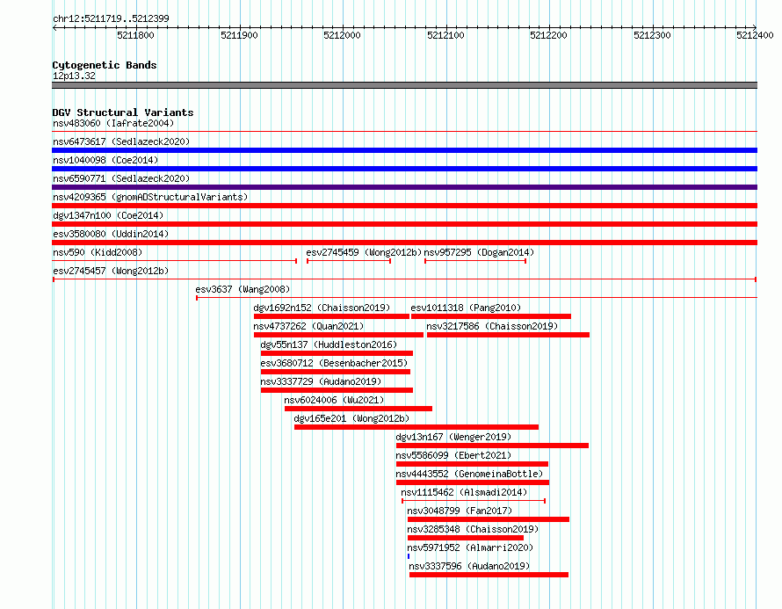Click the nsv590 (Kidd2008) label
This screenshot has width=782, height=609.
point(98,252)
